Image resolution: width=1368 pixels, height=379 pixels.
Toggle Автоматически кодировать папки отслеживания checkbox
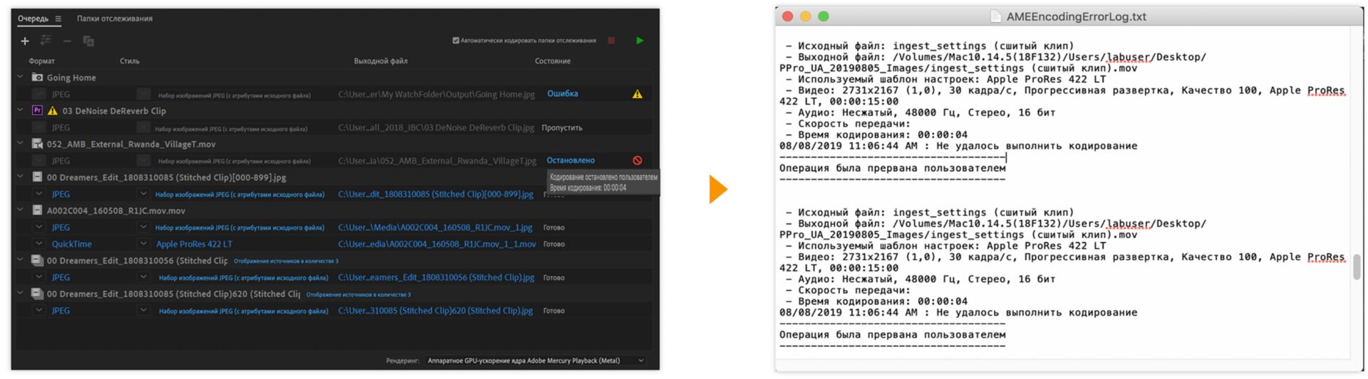(456, 41)
